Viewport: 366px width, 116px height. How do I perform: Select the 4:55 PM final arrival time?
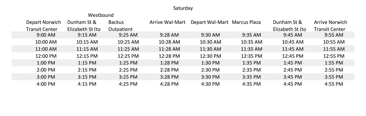334,84
